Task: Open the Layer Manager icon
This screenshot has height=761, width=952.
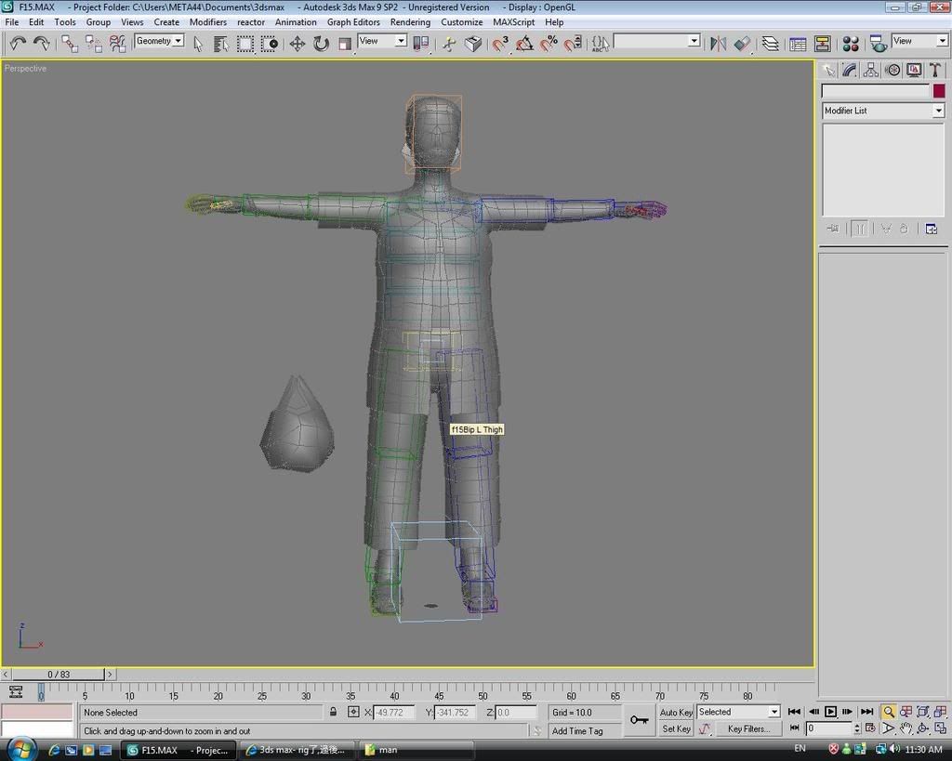Action: pyautogui.click(x=770, y=43)
